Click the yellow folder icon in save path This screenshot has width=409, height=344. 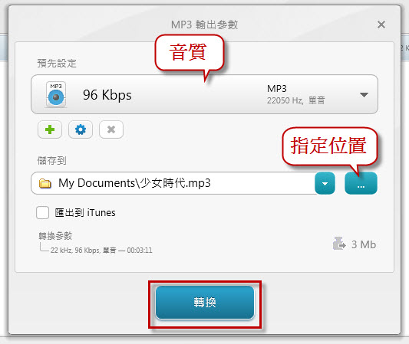point(45,183)
